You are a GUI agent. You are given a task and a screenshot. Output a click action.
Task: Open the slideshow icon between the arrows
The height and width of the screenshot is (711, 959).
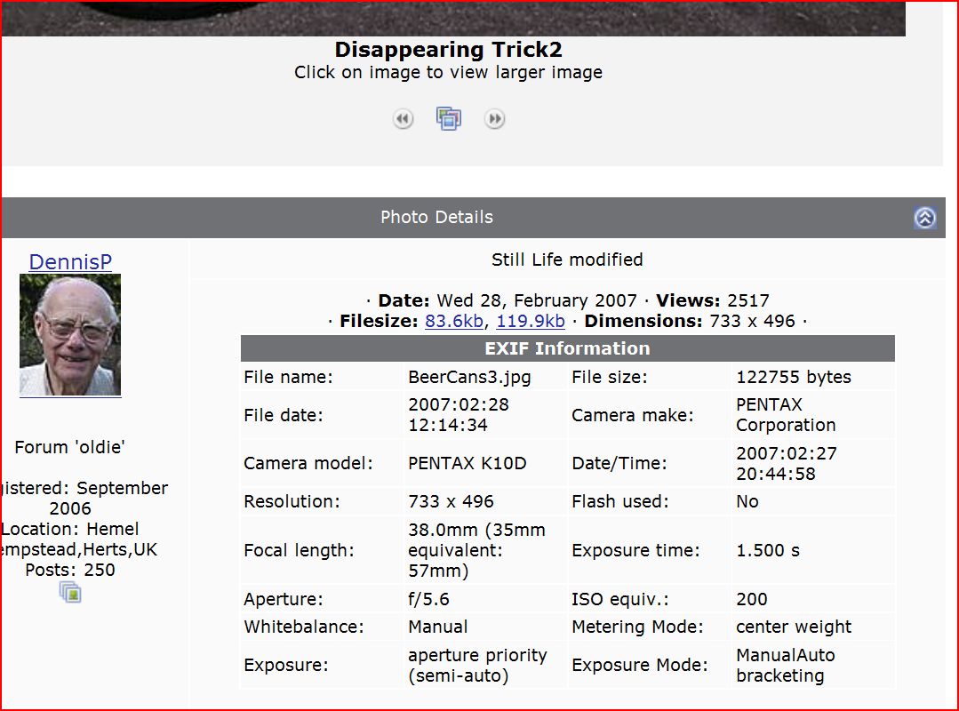[449, 118]
